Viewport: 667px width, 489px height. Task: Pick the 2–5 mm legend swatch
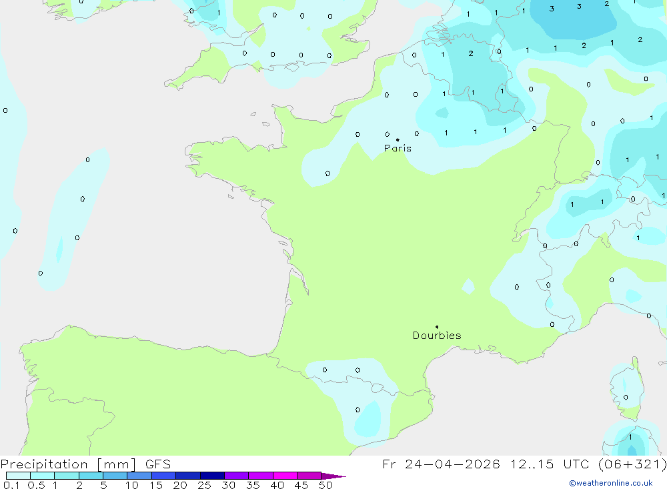click(x=91, y=476)
